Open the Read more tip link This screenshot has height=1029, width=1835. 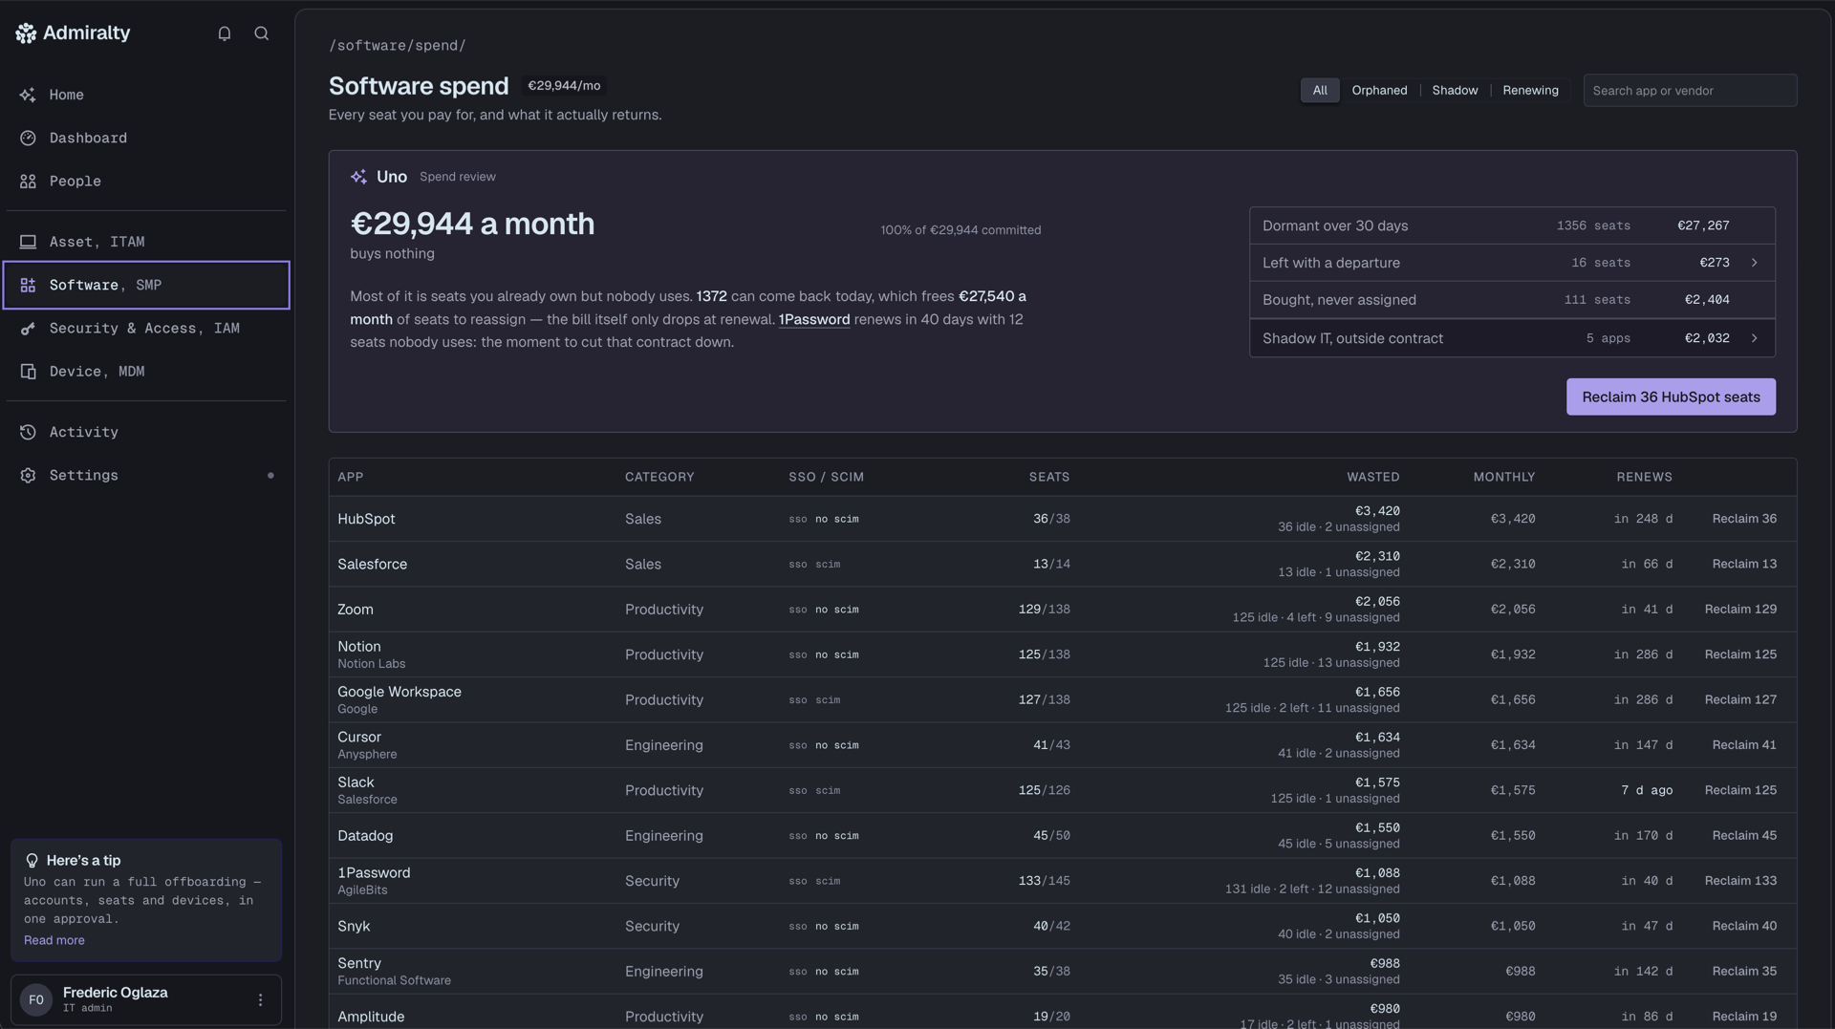coord(54,940)
